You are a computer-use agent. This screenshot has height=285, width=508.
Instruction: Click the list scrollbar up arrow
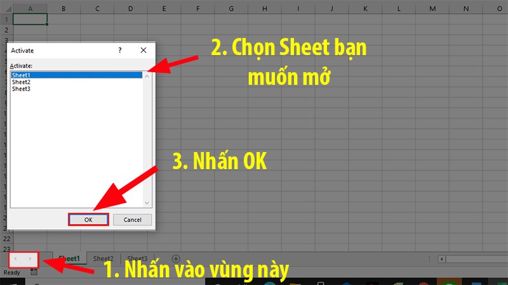pos(147,76)
